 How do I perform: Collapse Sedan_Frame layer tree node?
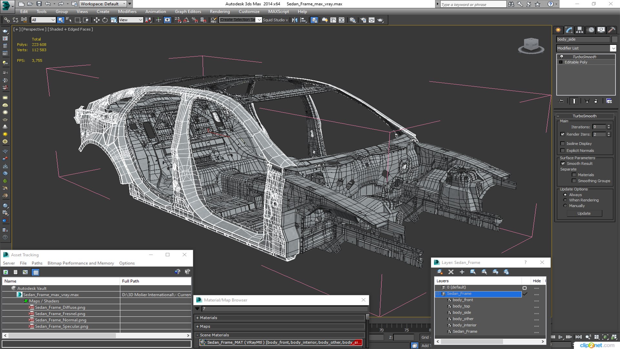click(x=438, y=294)
